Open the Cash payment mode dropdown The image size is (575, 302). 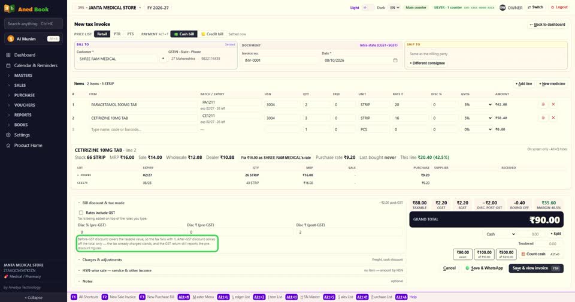pyautogui.click(x=500, y=234)
